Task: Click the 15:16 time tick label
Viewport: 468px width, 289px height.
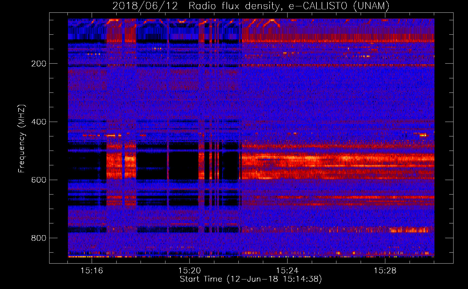Action: click(x=92, y=271)
